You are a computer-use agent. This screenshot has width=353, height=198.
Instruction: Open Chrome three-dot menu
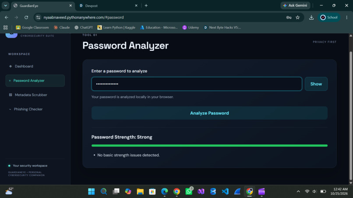coord(347,17)
